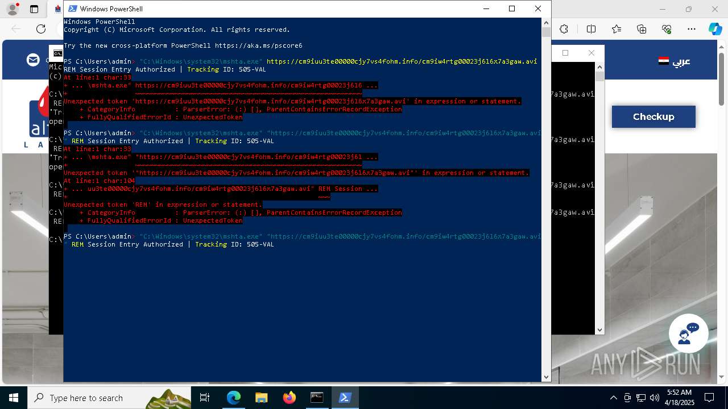Open Edge Extensions puzzle icon

564,29
